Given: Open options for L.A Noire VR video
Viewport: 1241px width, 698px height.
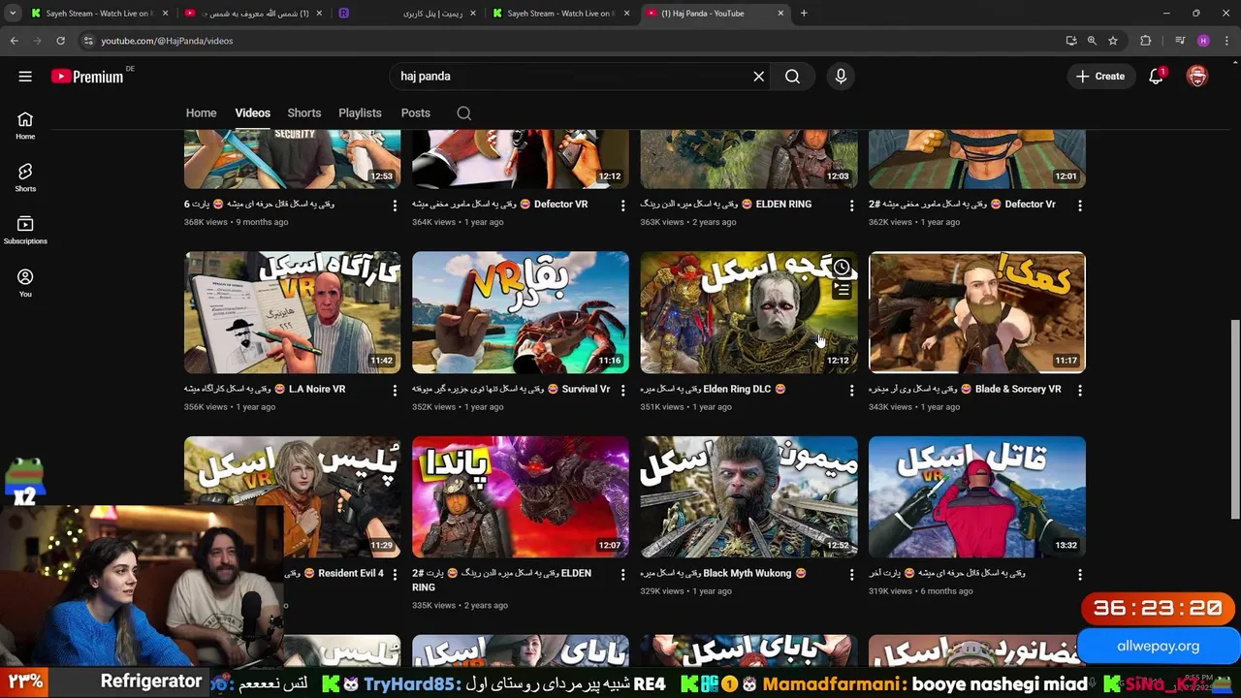Looking at the screenshot, I should [395, 390].
